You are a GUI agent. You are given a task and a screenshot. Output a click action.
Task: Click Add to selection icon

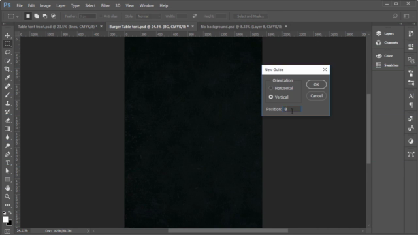click(x=37, y=16)
